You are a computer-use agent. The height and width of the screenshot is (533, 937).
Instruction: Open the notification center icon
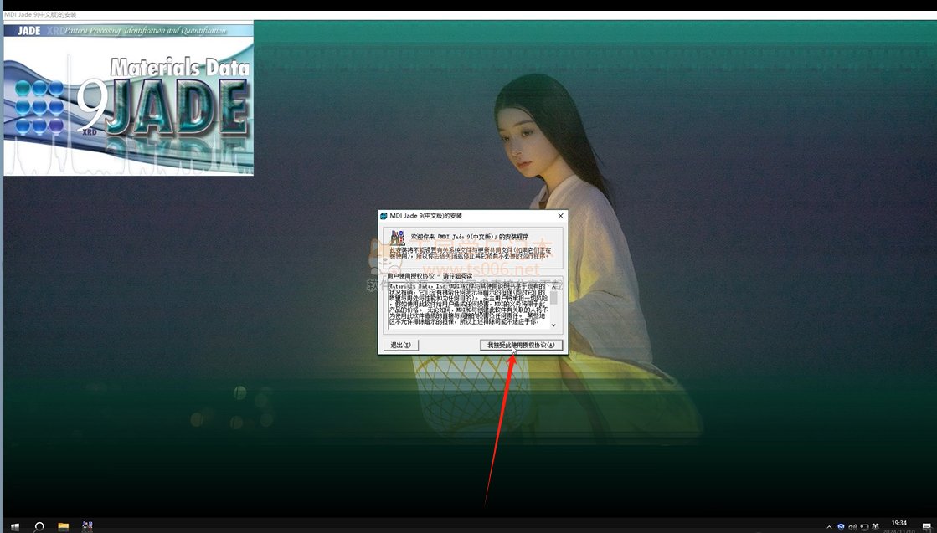927,526
